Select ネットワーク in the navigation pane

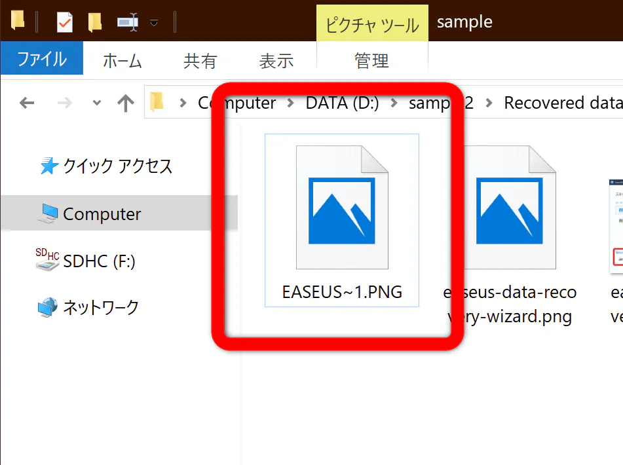click(101, 307)
